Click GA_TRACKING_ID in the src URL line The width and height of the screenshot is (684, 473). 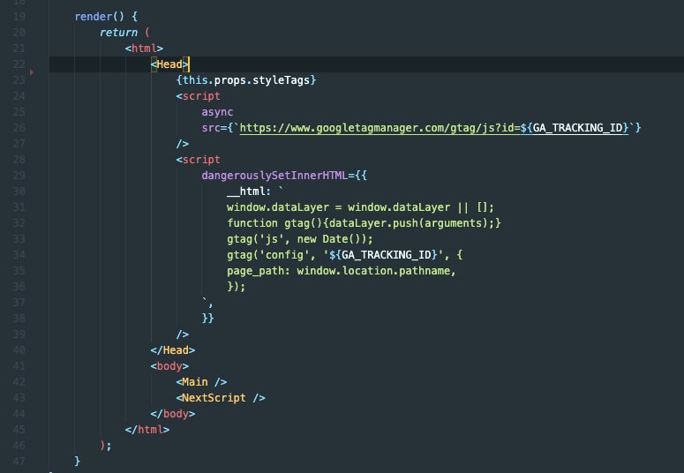point(577,128)
